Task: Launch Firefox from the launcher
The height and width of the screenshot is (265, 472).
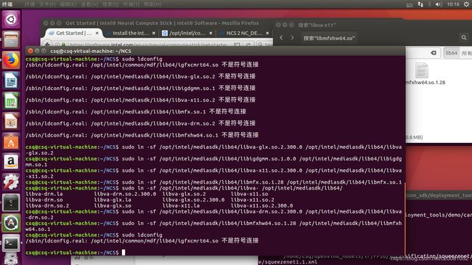Action: (11, 60)
